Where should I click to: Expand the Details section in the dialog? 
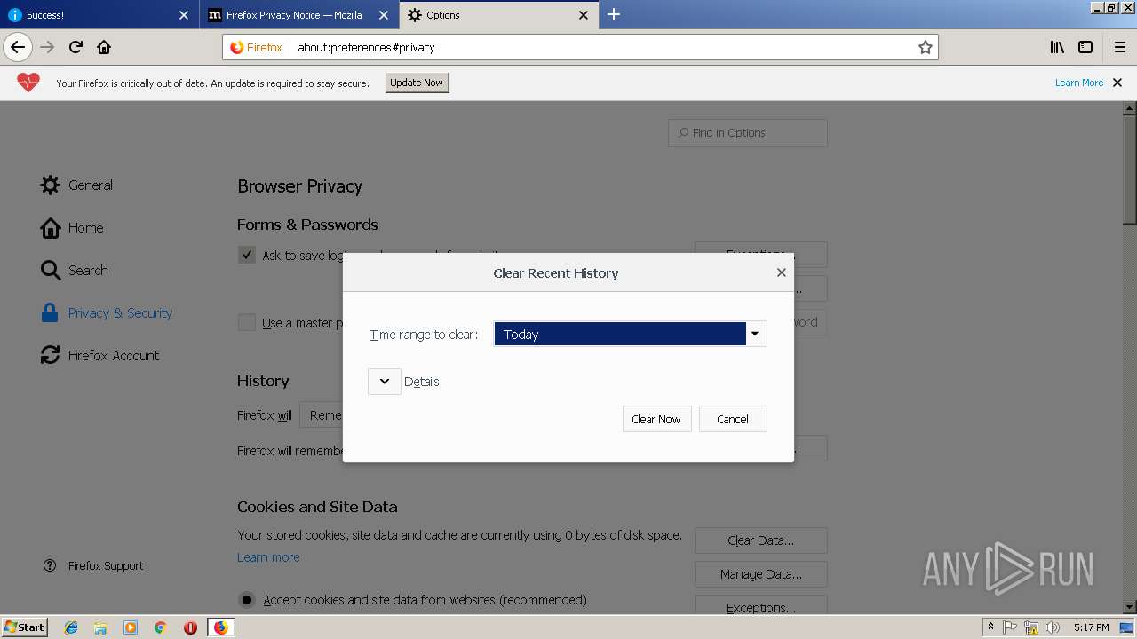[x=385, y=381]
